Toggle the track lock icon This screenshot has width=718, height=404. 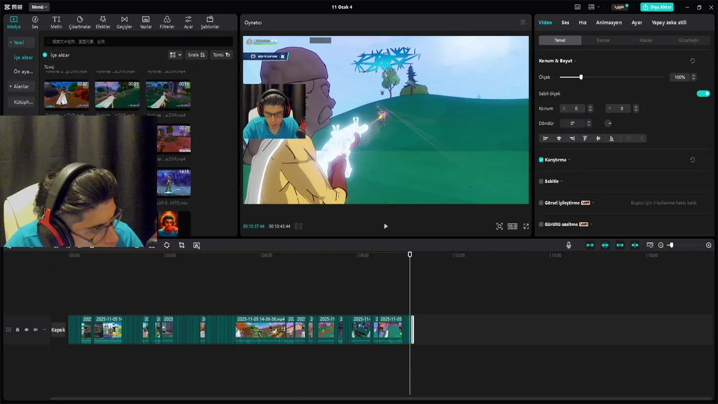[17, 330]
